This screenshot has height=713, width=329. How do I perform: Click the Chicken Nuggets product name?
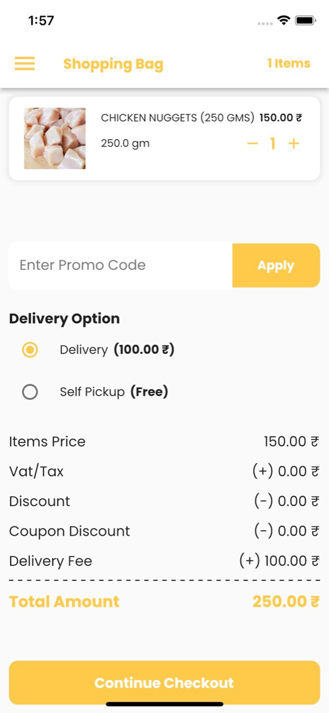[177, 118]
